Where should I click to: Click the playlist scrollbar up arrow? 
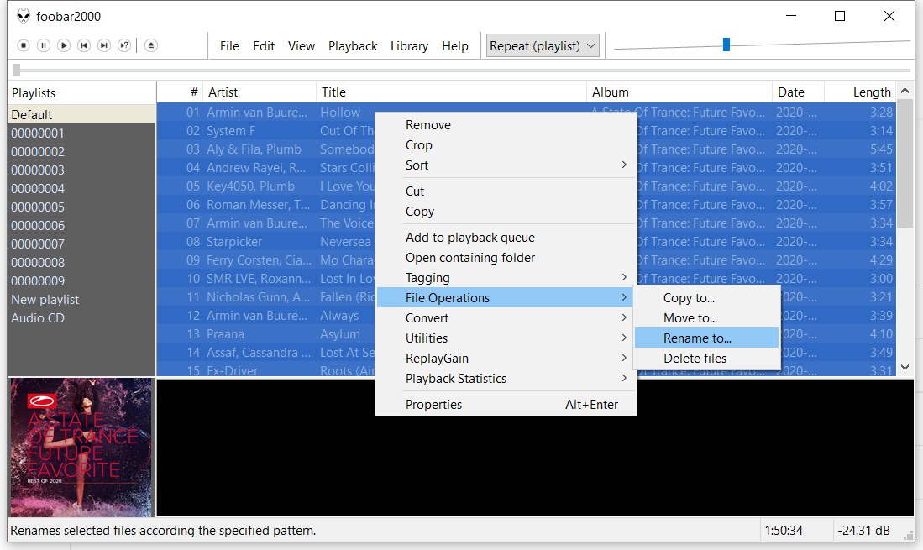(x=905, y=91)
